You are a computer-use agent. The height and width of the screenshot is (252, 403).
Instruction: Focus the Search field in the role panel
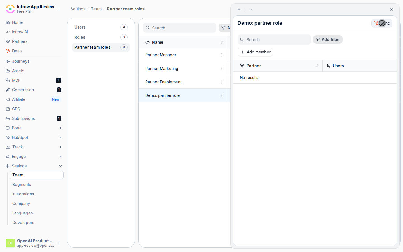click(x=274, y=39)
